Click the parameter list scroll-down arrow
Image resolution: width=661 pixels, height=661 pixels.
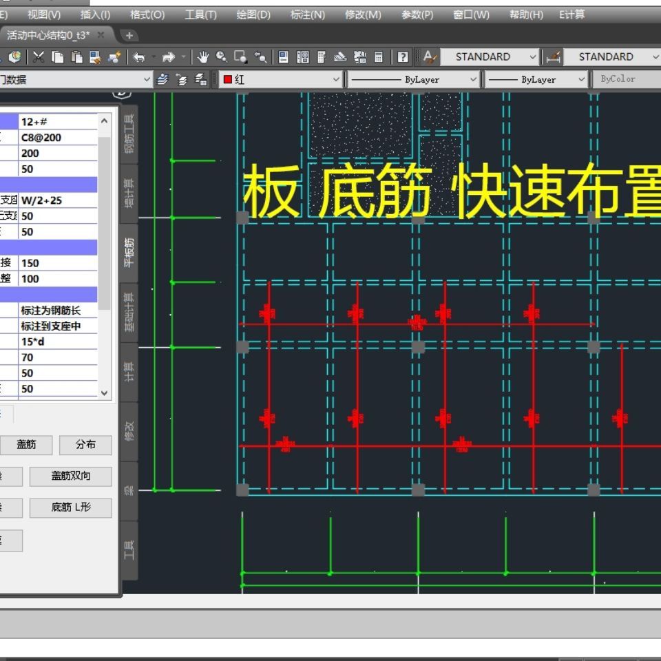tap(105, 392)
